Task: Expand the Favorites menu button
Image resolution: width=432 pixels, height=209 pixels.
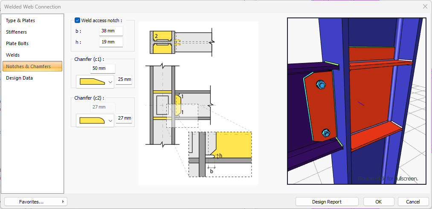Action: click(36, 202)
